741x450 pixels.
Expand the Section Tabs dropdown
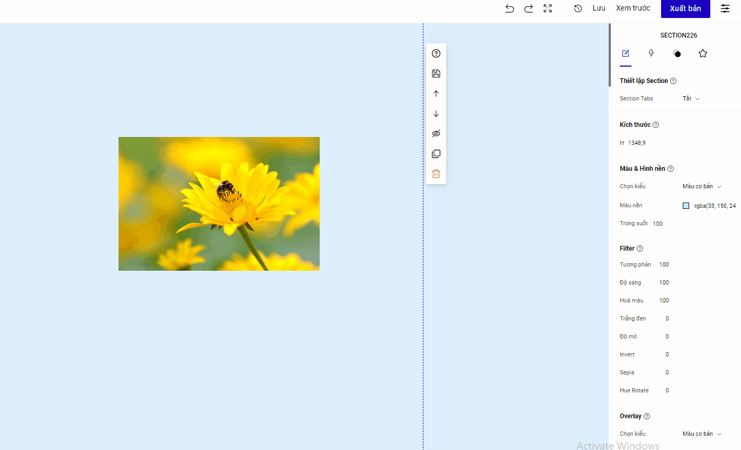[x=691, y=99]
